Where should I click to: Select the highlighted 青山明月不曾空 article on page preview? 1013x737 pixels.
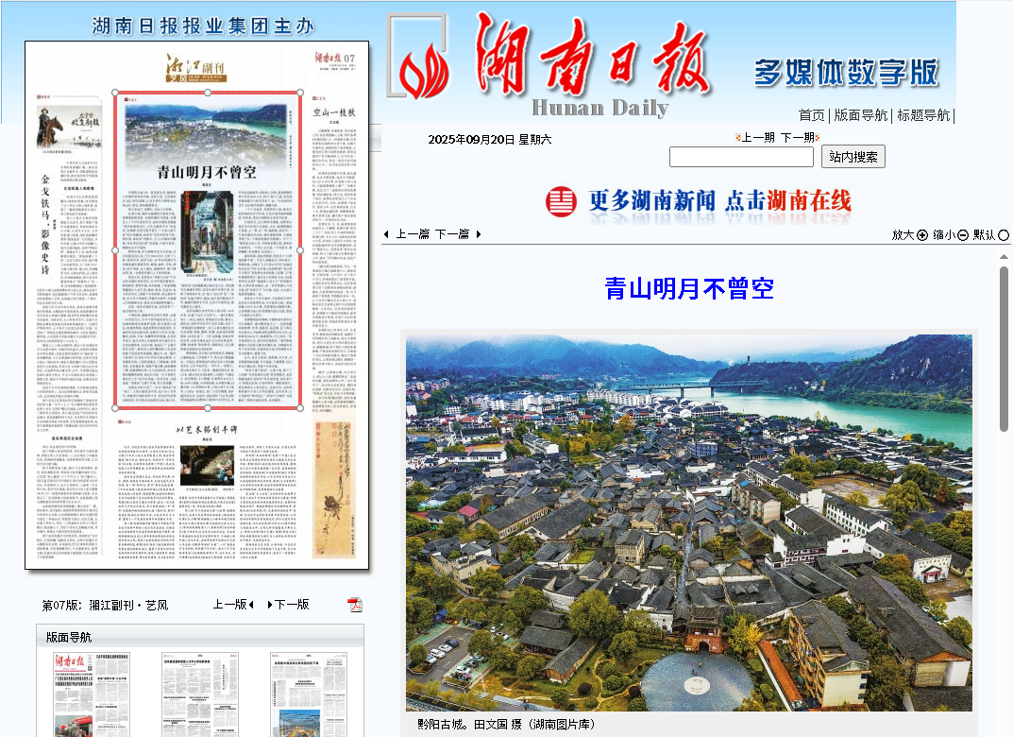coord(208,250)
